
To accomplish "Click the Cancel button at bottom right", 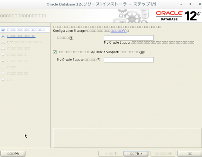I will click(190, 154).
